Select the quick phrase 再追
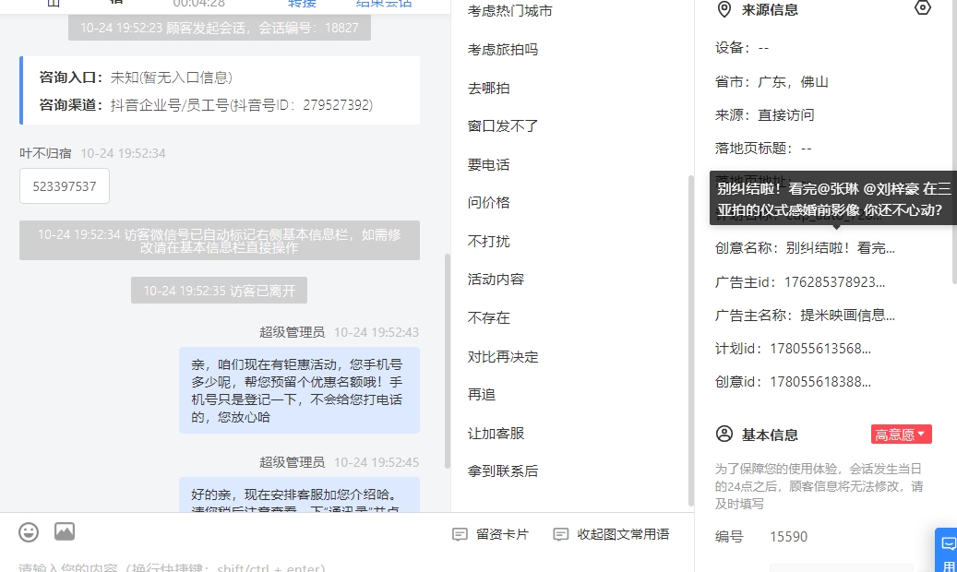This screenshot has height=572, width=957. click(x=482, y=395)
